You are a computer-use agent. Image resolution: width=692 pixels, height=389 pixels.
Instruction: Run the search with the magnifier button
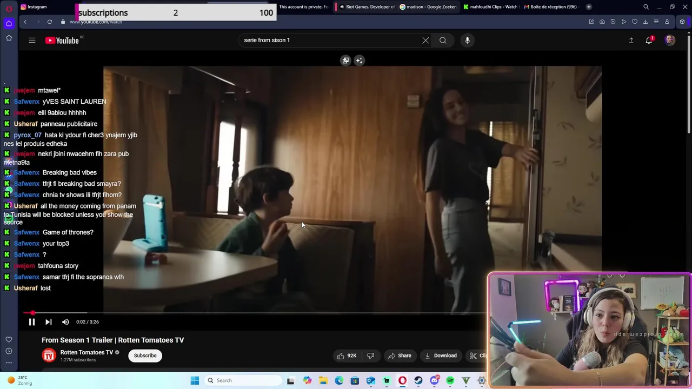tap(443, 40)
